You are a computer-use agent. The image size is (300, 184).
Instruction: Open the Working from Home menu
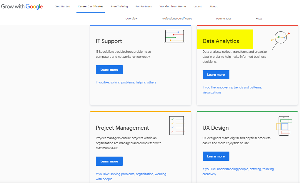point(173,6)
